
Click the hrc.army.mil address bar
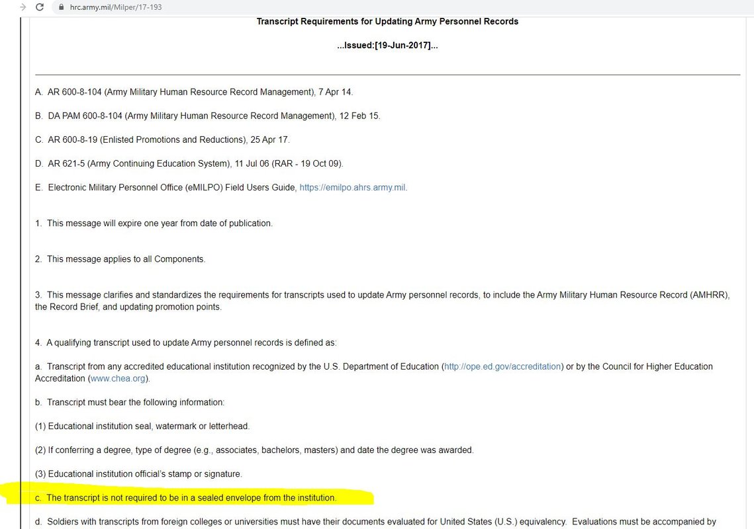[x=116, y=7]
